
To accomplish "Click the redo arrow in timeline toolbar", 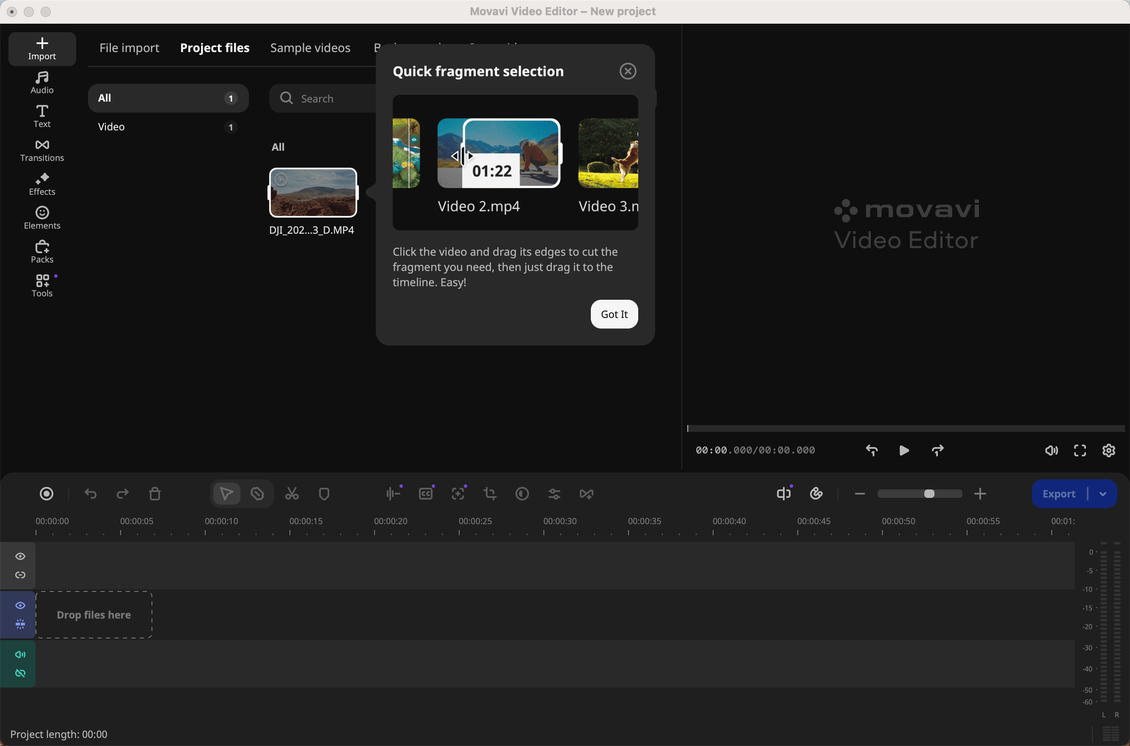I will coord(123,494).
